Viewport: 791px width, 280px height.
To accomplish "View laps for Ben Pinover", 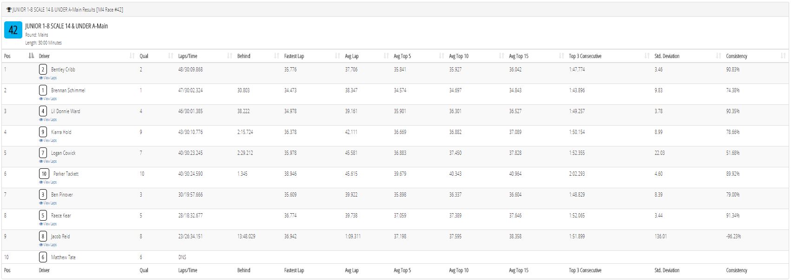I will pos(48,203).
